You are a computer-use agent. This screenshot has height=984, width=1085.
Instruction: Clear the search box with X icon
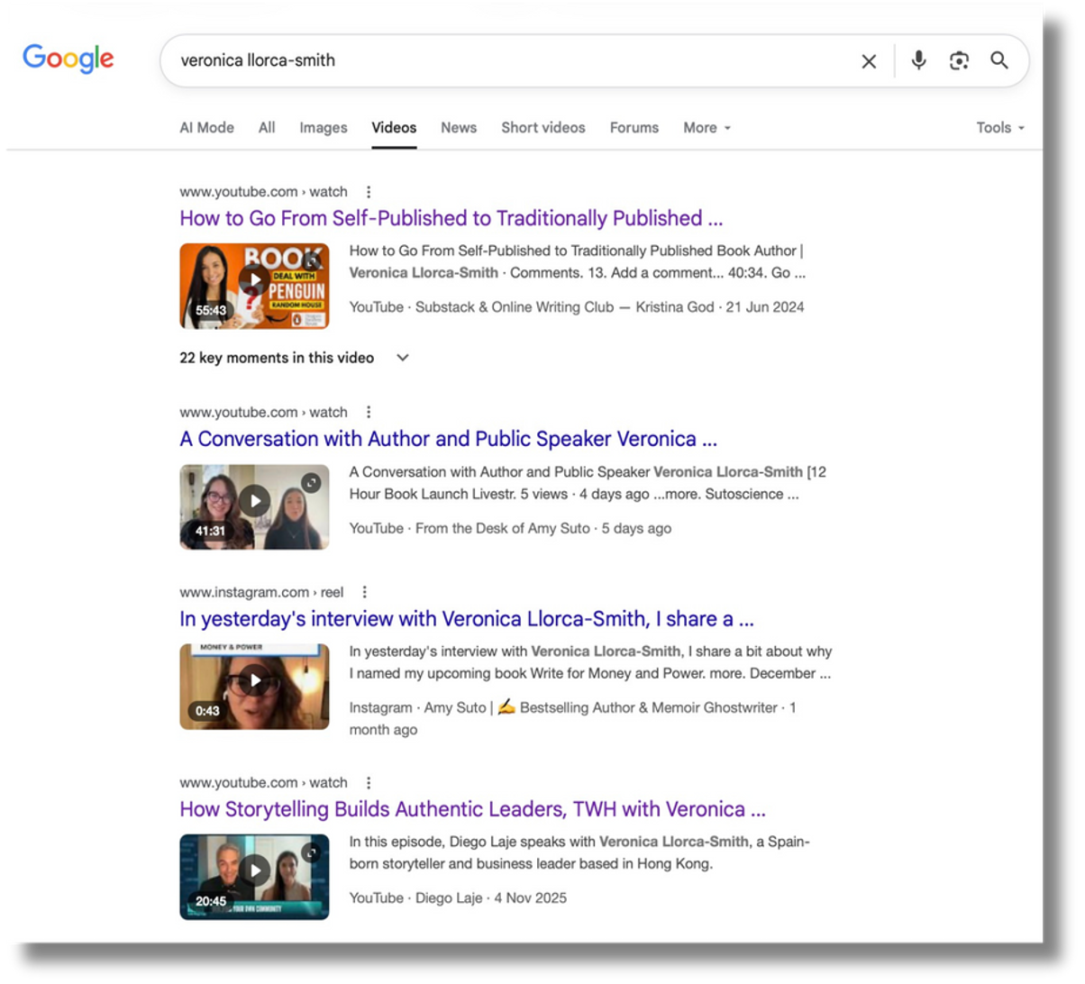coord(869,61)
